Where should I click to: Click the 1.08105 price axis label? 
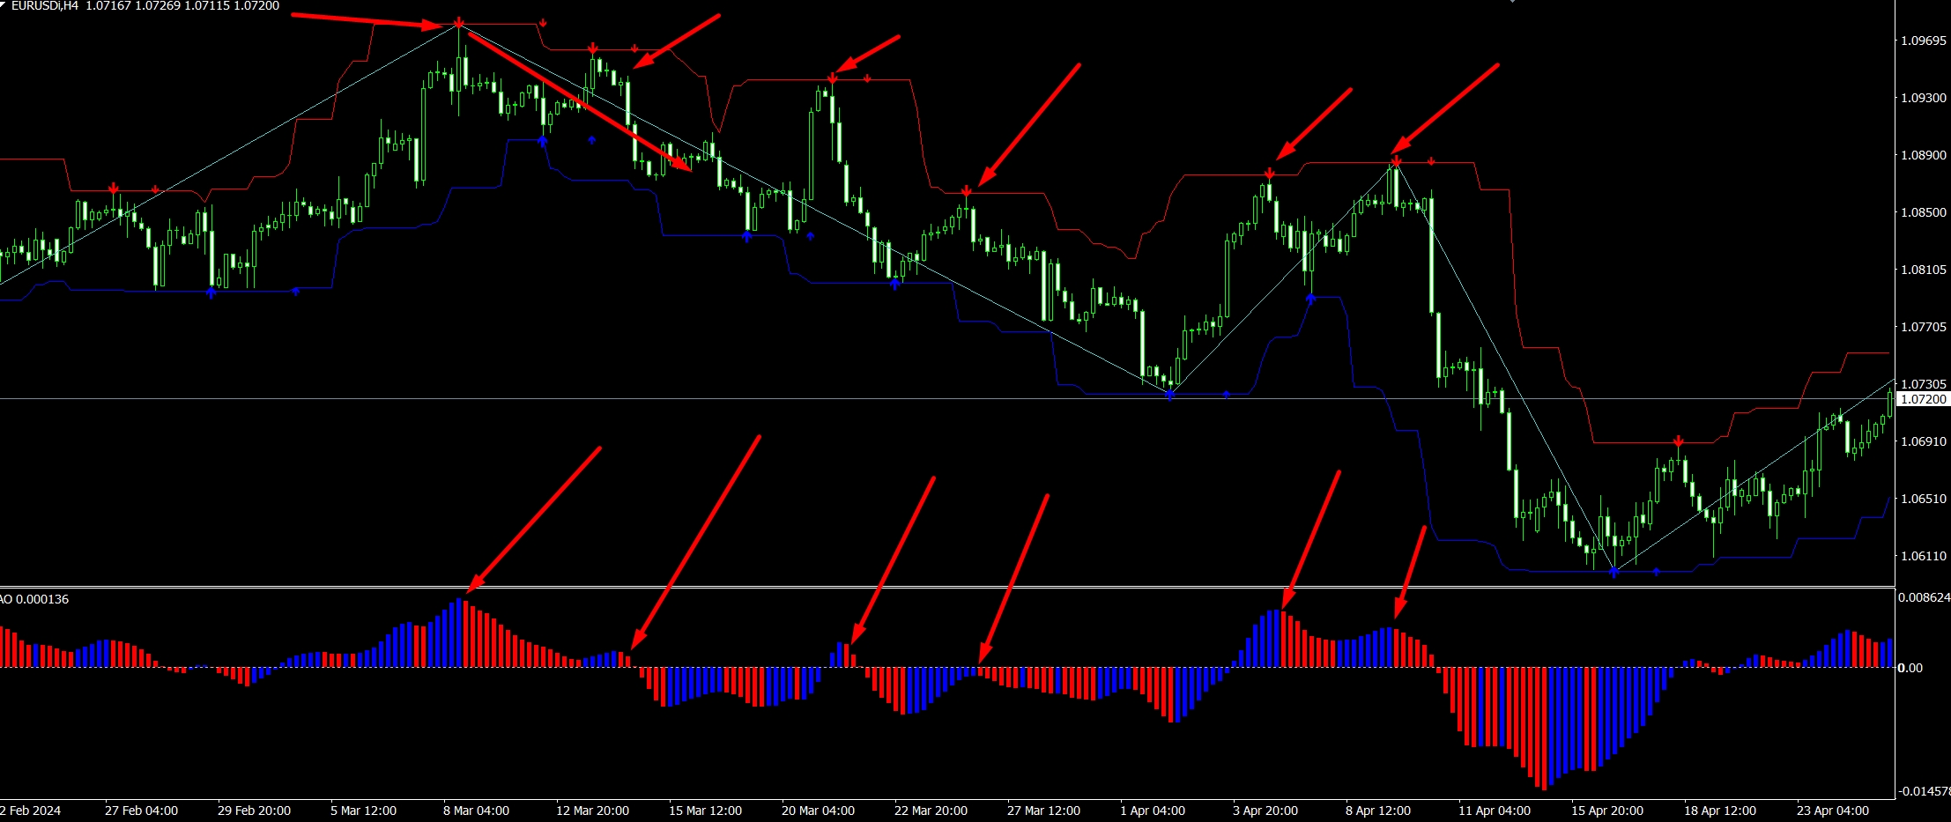point(1924,270)
